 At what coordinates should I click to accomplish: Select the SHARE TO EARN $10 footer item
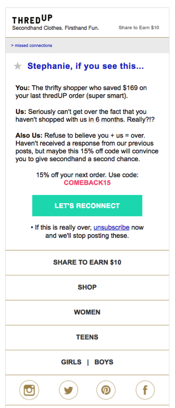pos(87,262)
